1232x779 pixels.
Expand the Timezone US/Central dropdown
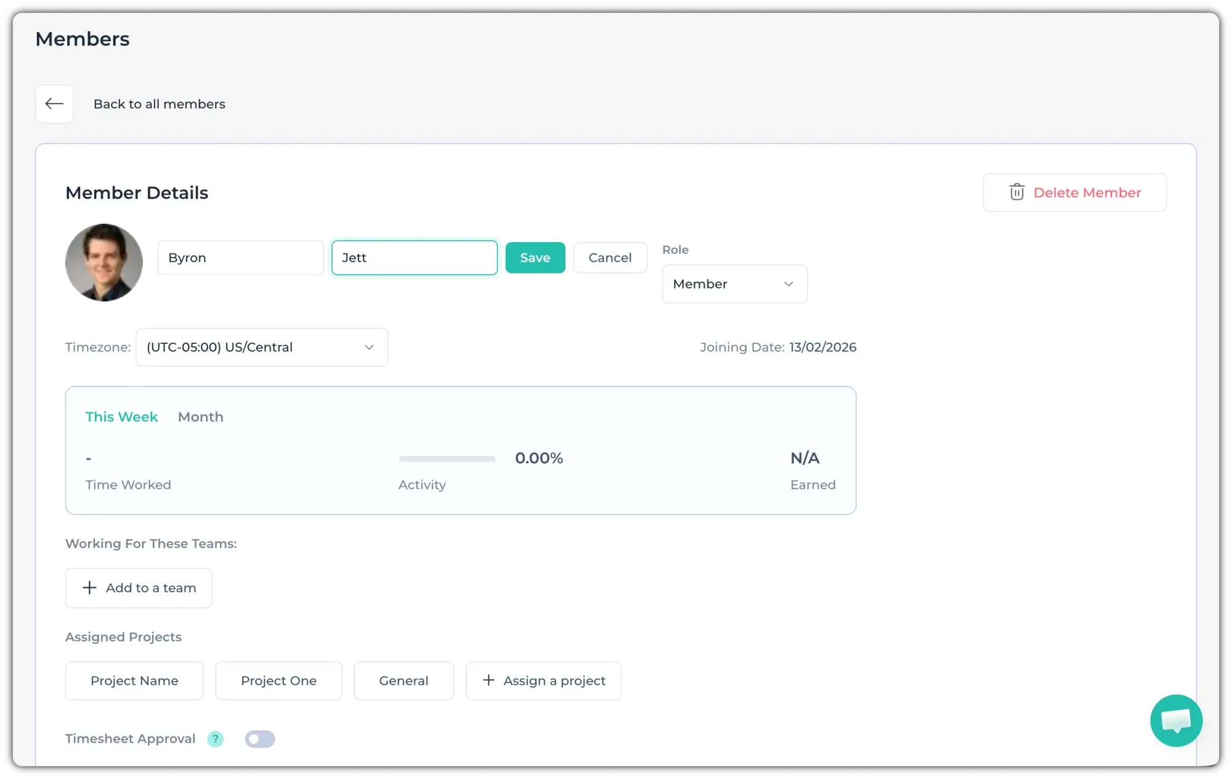pos(261,347)
